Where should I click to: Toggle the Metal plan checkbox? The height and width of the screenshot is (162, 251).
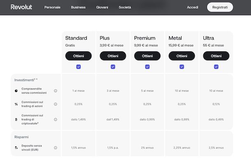[x=182, y=67]
